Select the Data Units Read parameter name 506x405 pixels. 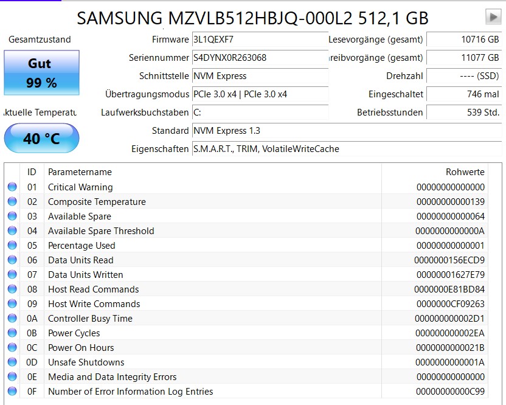(x=81, y=260)
